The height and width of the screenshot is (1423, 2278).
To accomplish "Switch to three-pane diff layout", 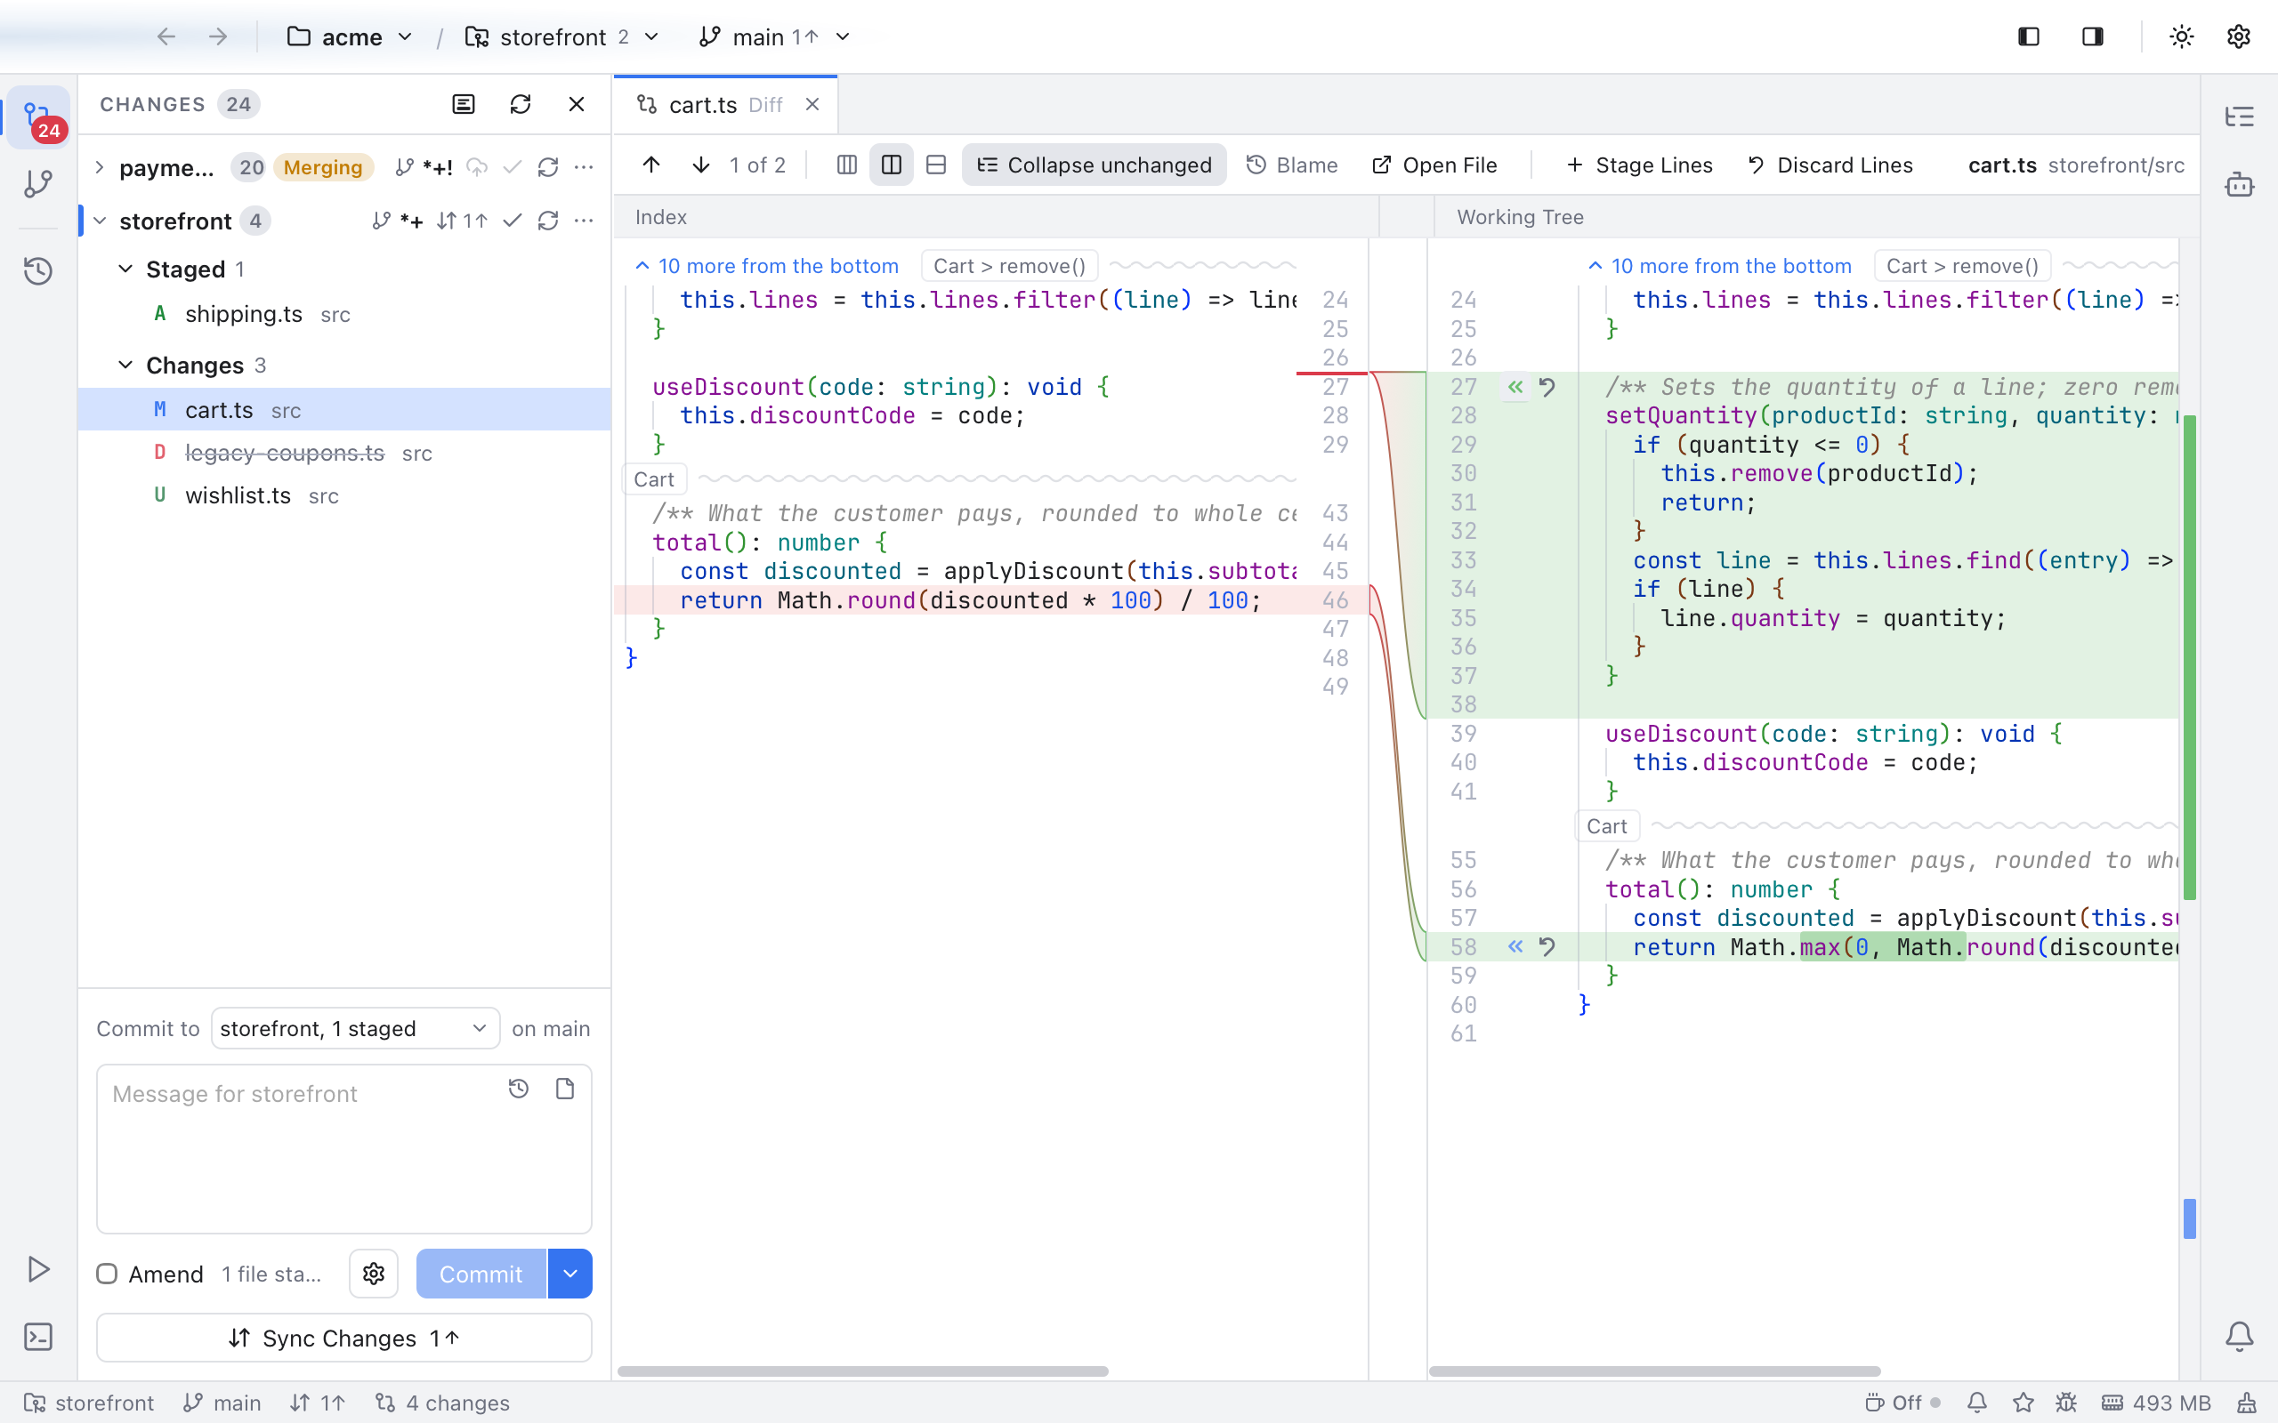I will (846, 165).
